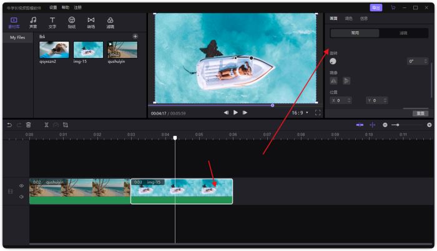Switch to the info tab
Image resolution: width=437 pixels, height=251 pixels.
click(x=364, y=18)
